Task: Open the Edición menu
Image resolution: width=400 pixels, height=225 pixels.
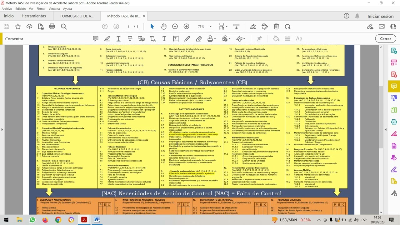Action: click(x=20, y=9)
